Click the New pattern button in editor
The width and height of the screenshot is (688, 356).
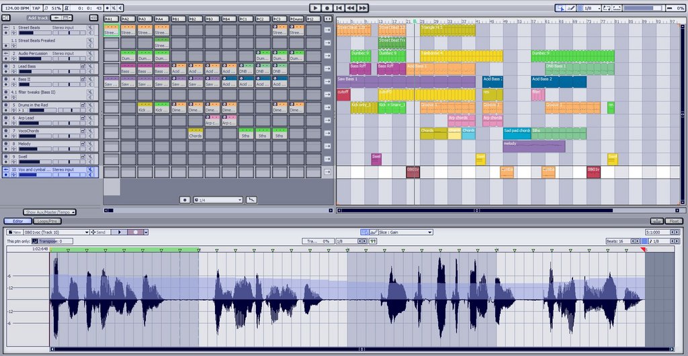tap(15, 232)
